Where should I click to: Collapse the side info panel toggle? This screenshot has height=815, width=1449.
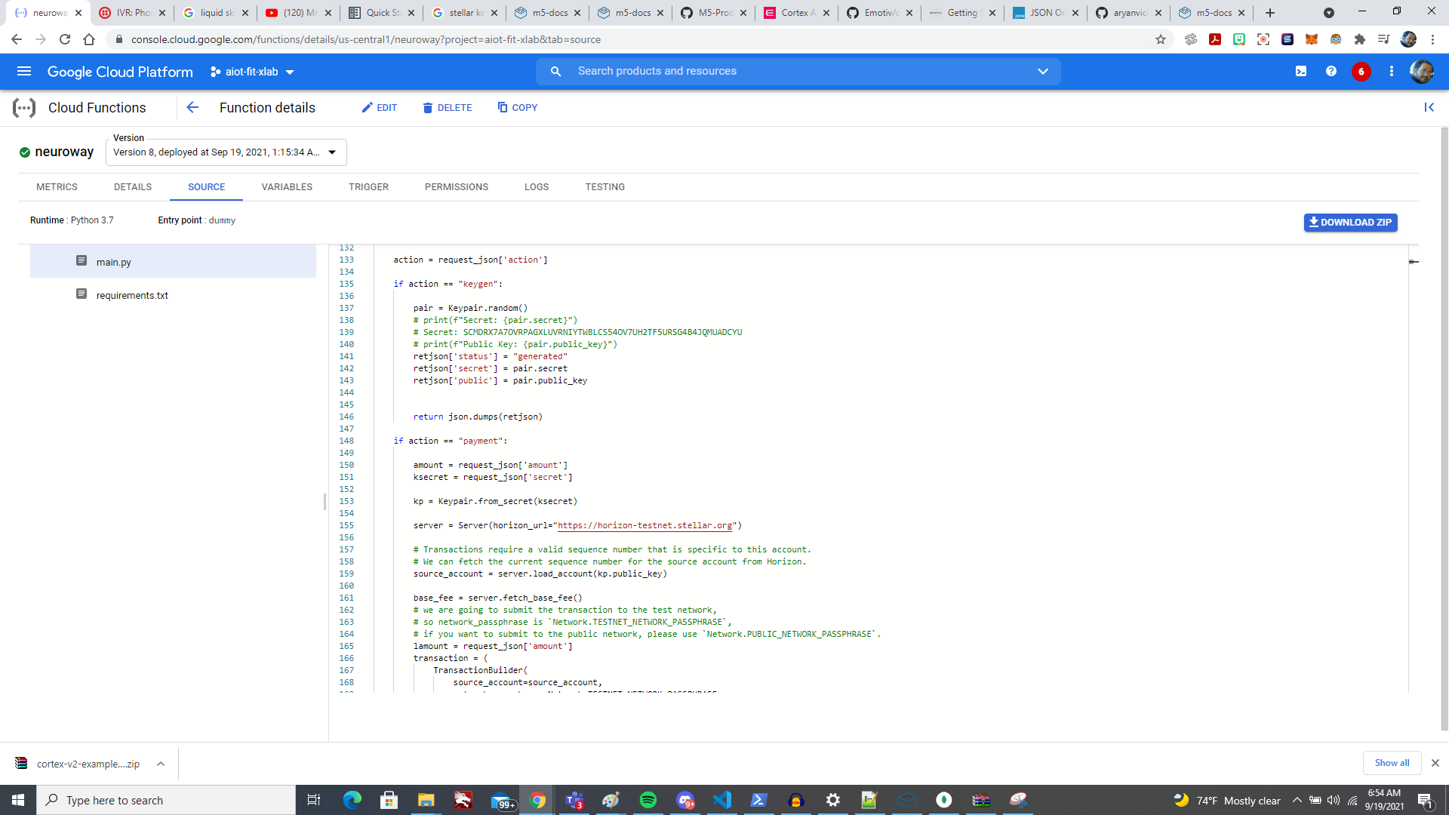1429,107
